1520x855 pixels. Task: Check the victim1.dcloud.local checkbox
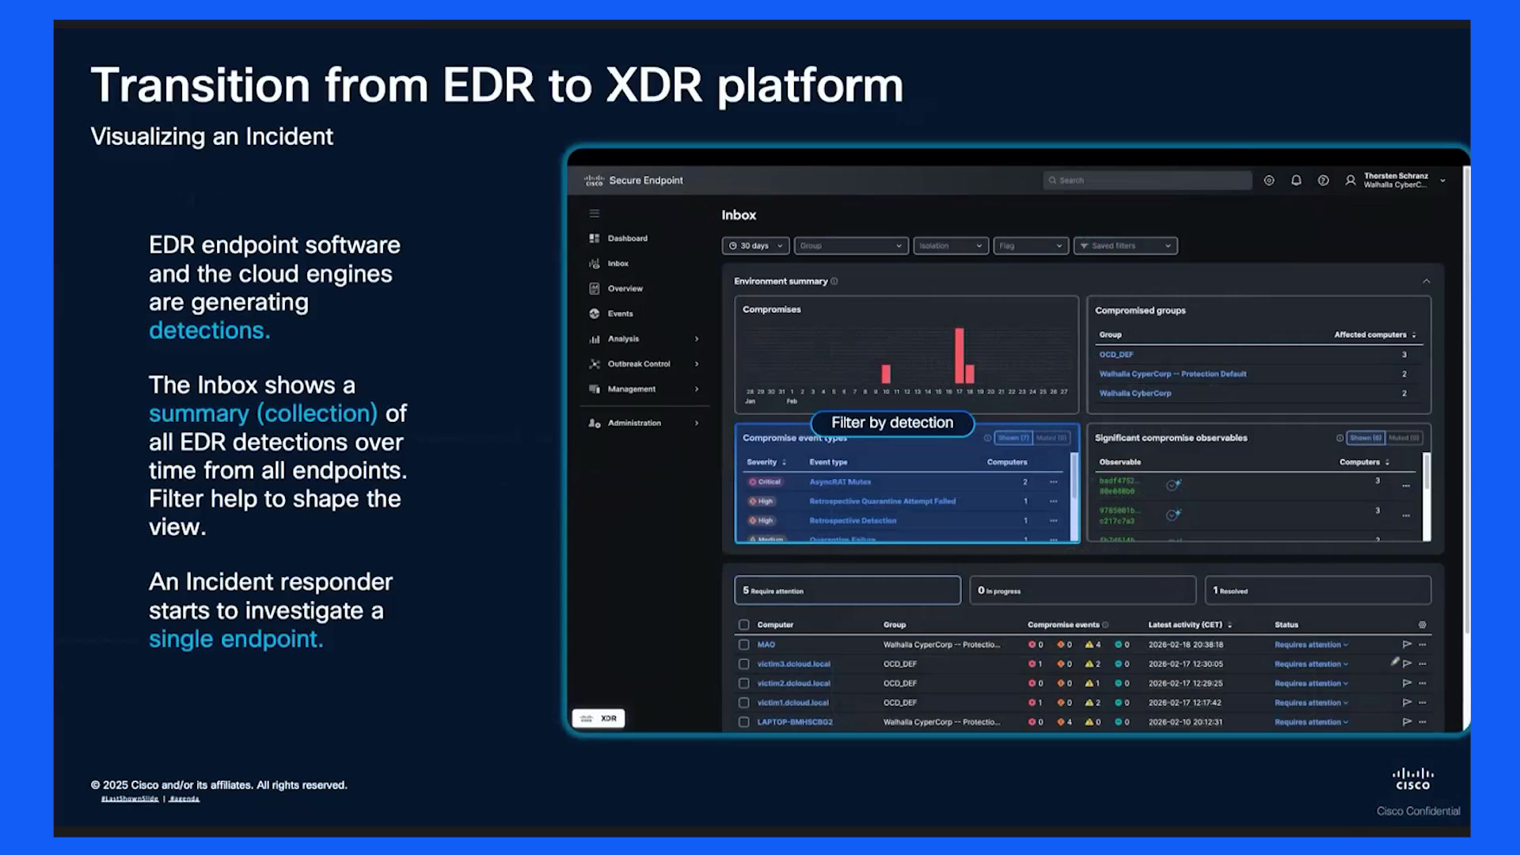point(743,703)
